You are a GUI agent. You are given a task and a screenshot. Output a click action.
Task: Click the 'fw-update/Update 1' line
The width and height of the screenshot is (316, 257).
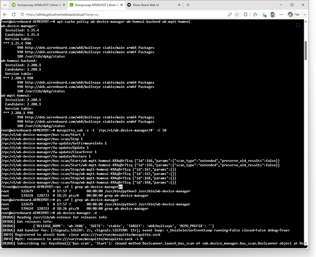pyautogui.click(x=45, y=148)
